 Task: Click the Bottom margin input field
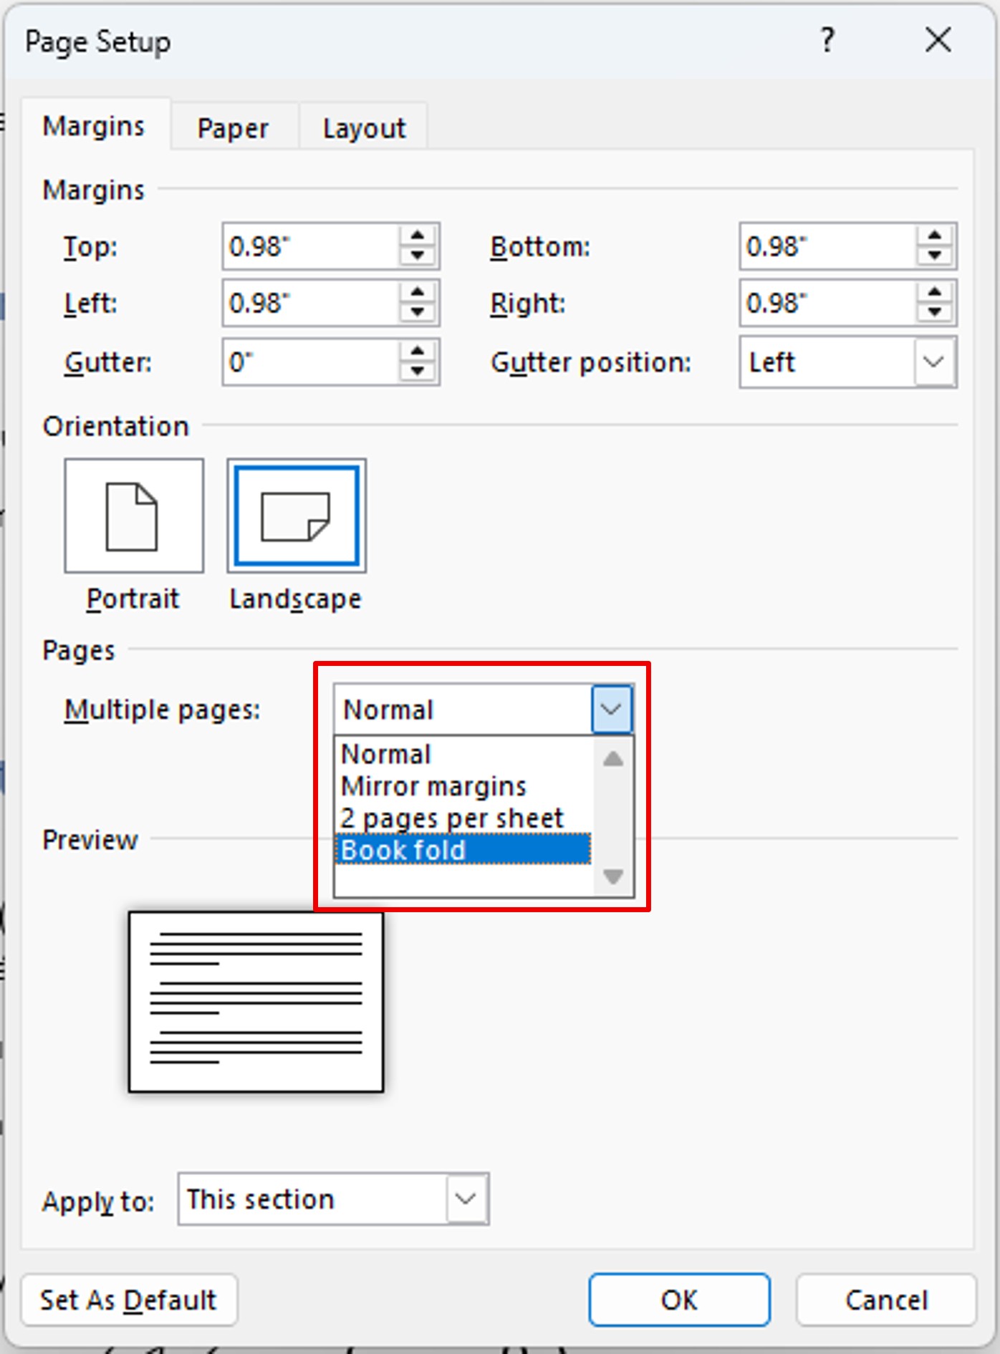828,246
